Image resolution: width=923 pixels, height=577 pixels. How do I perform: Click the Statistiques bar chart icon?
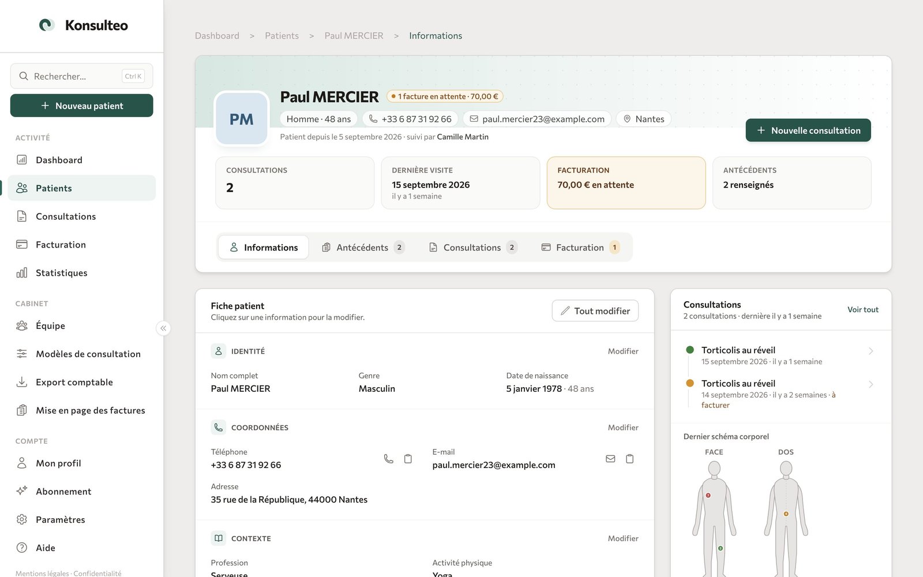(x=22, y=273)
